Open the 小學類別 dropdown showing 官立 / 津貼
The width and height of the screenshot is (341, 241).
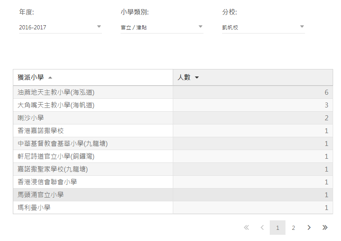point(162,27)
